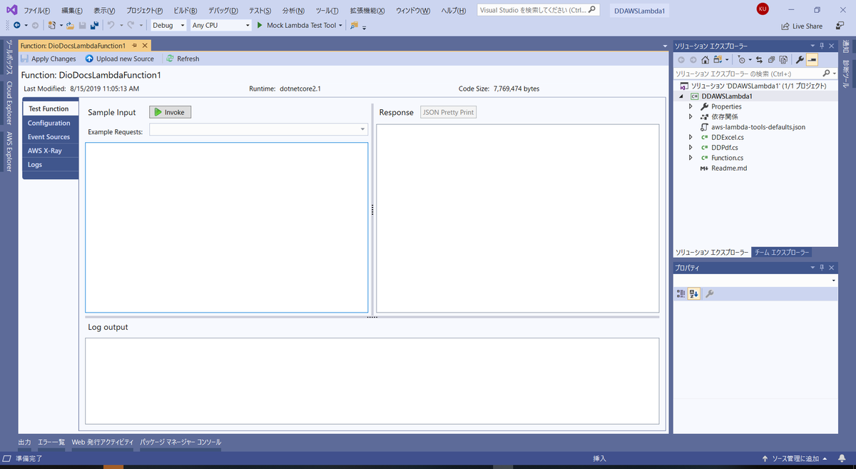This screenshot has height=469, width=856.
Task: Click the Show All Files icon
Action: point(783,60)
